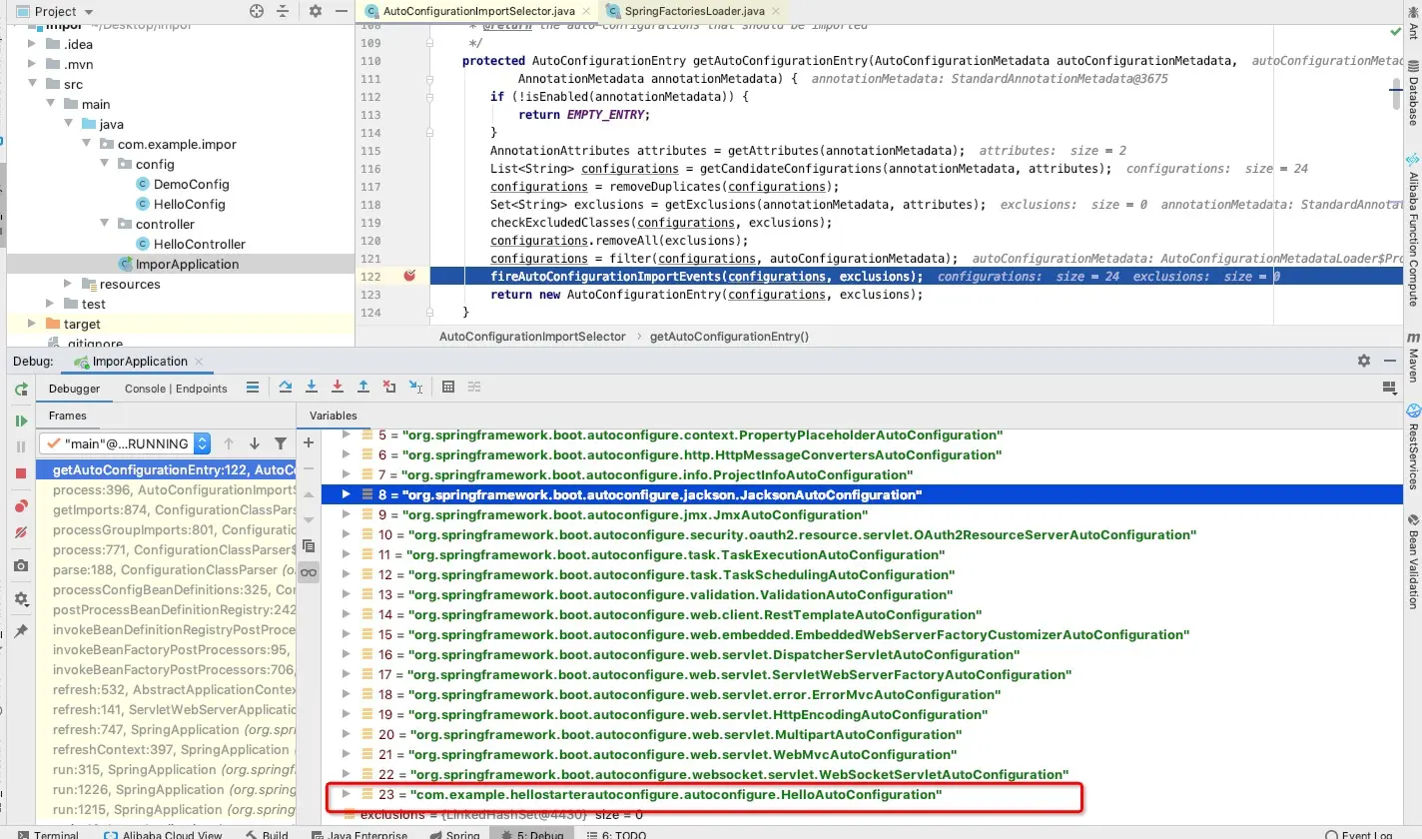Hide the Debug tool window
The width and height of the screenshot is (1422, 839).
click(x=1390, y=361)
